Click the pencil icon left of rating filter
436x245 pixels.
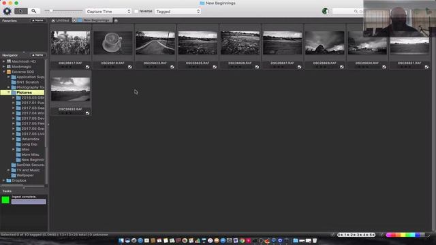click(x=333, y=235)
